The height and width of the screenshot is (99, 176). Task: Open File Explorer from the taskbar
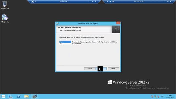(x=26, y=97)
